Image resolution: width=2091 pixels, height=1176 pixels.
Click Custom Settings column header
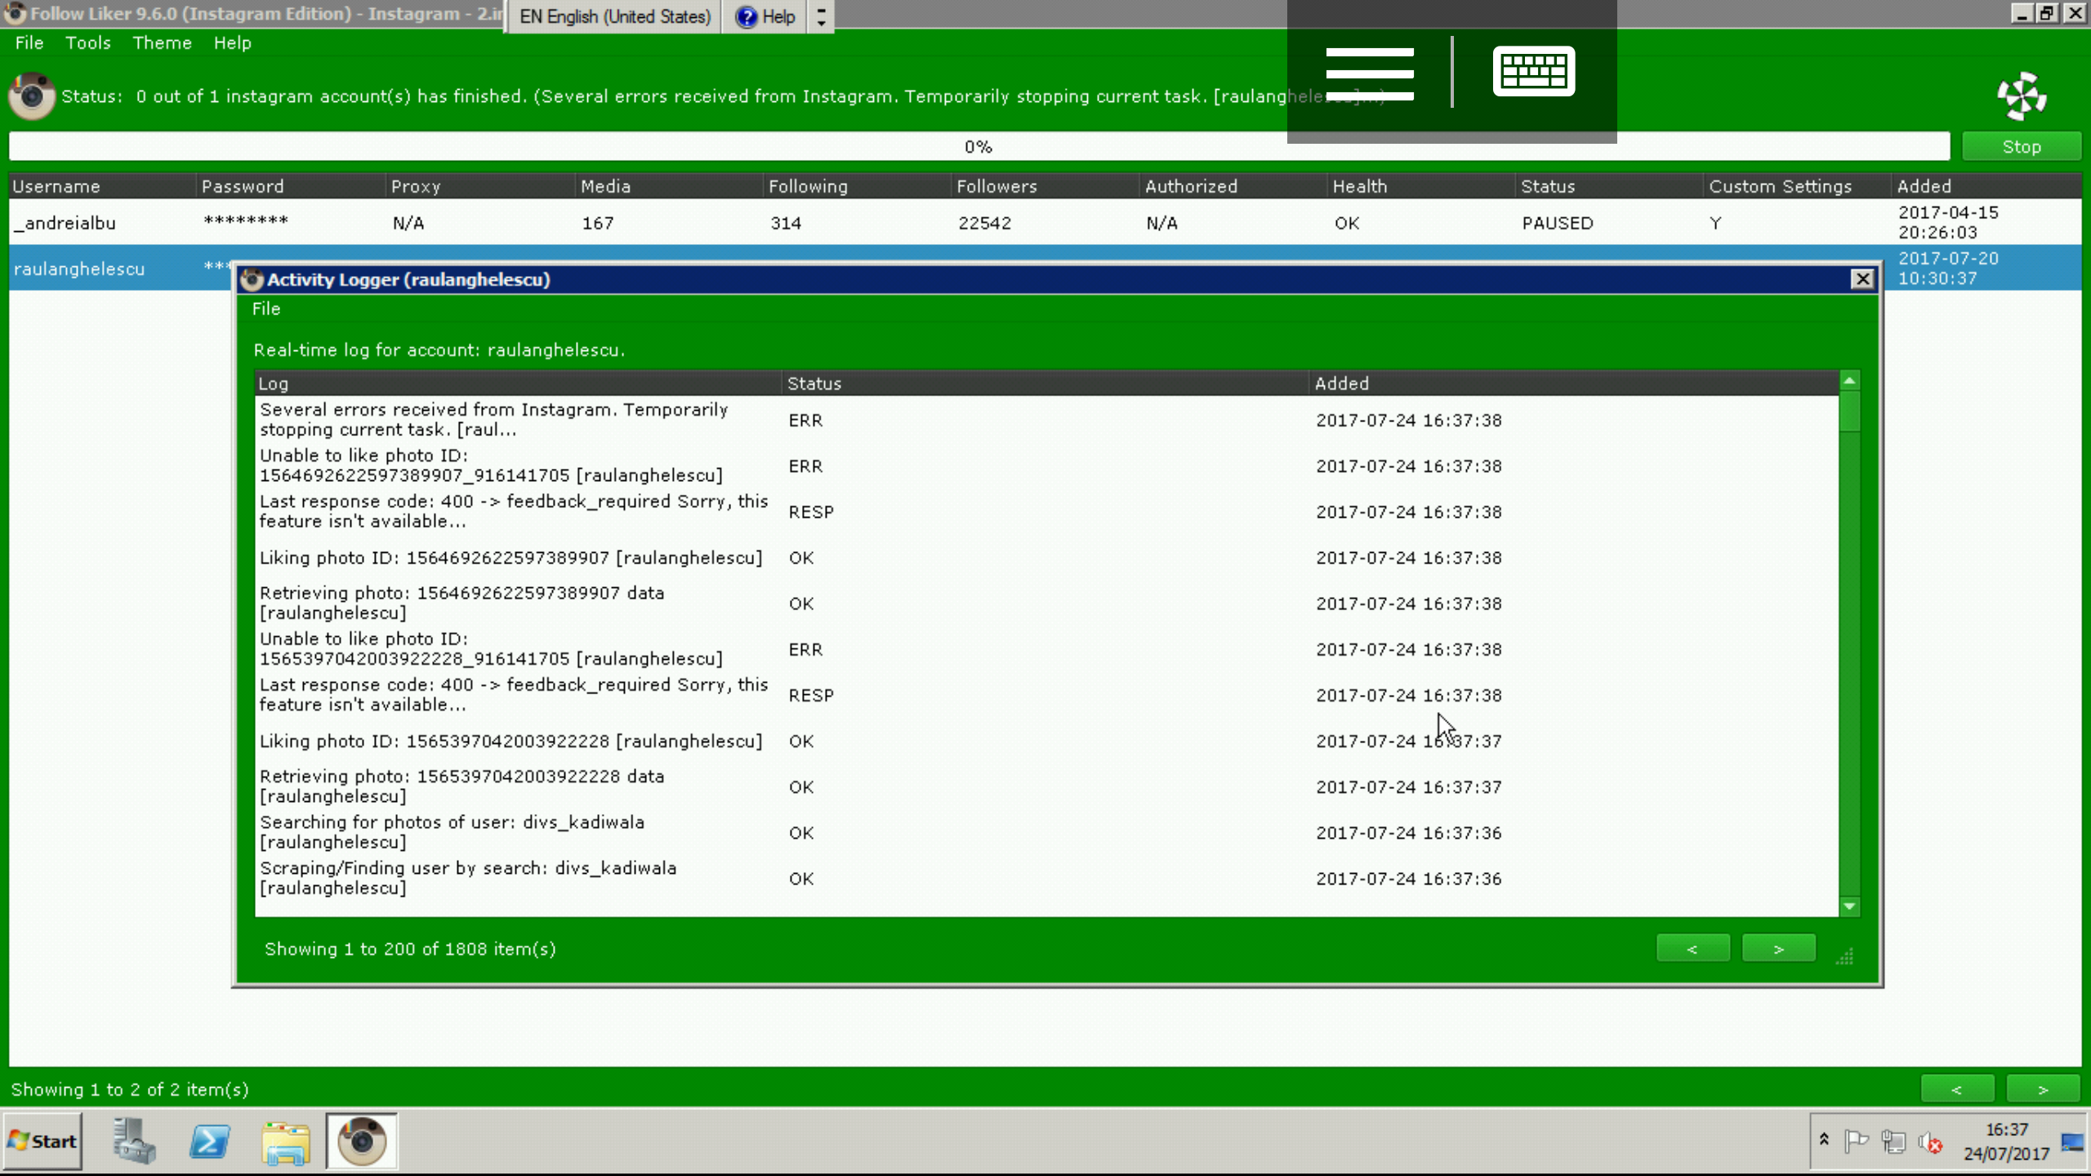1795,186
